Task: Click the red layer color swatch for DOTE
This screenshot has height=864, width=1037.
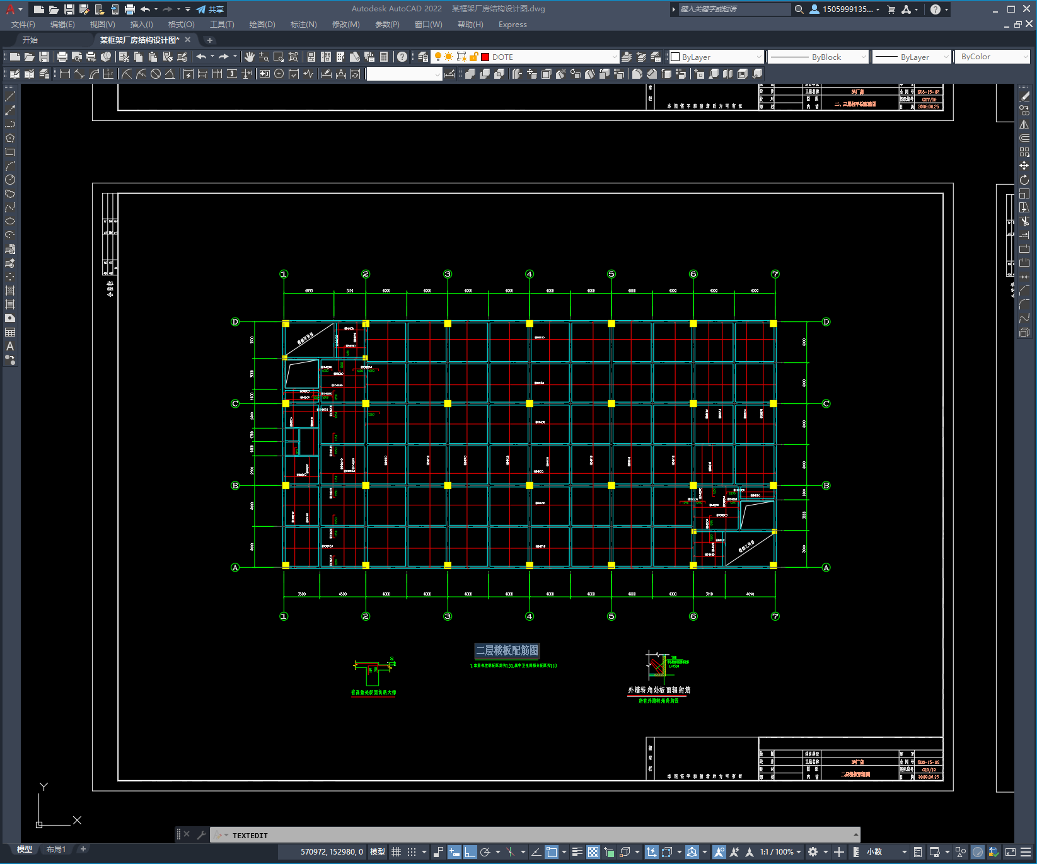Action: tap(485, 57)
